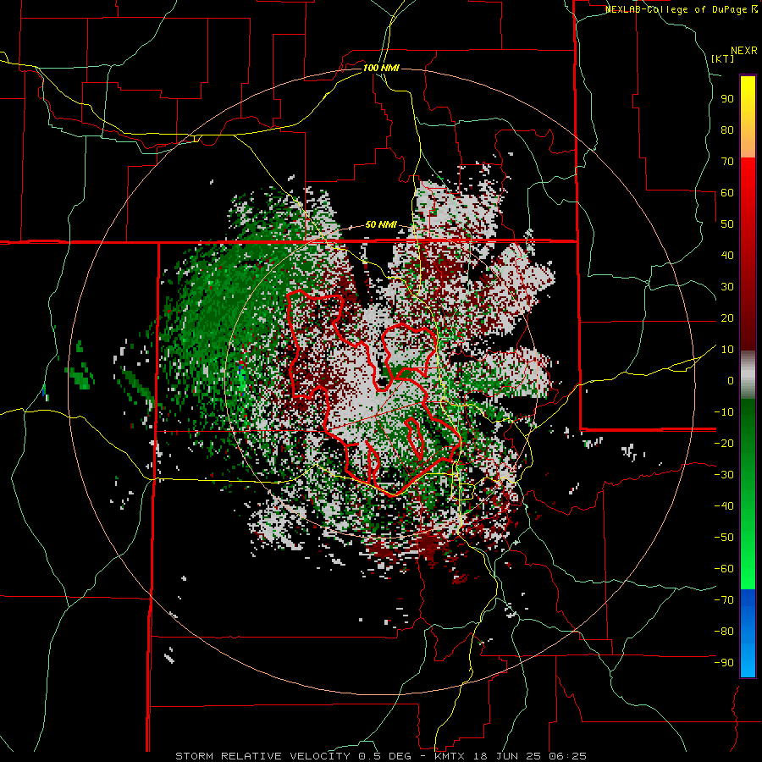762x762 pixels.
Task: Select the 60 value on velocity scale
Action: [x=727, y=192]
